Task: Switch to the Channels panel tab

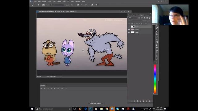Action: [x=130, y=15]
